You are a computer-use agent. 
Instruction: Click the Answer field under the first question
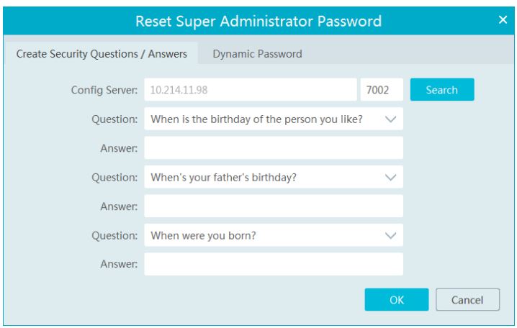(273, 148)
